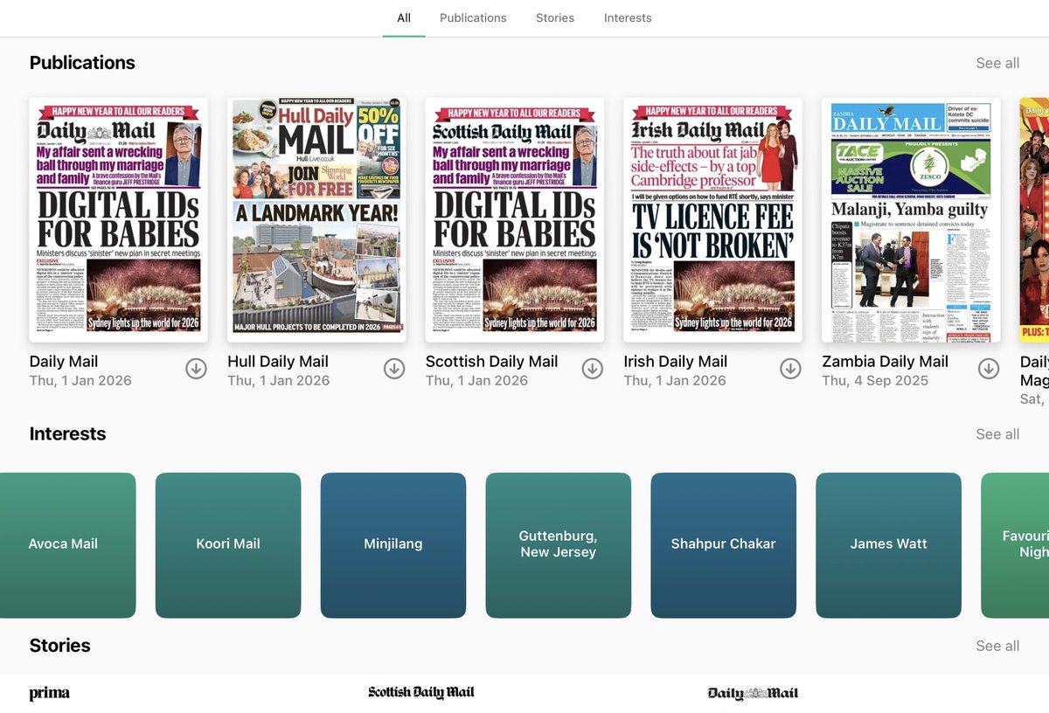Download the Hull Daily Mail issue

coord(394,369)
